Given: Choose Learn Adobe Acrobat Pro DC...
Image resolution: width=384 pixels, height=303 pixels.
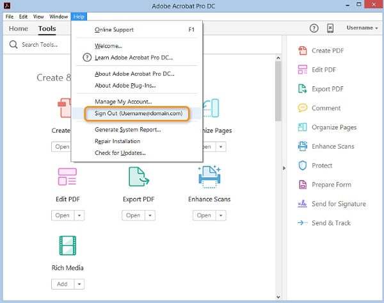Looking at the screenshot, I should (137, 58).
